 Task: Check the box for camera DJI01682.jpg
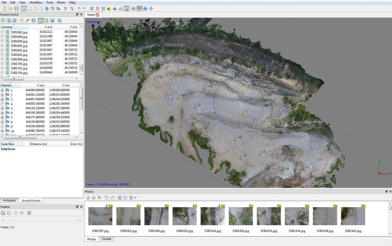coord(3,32)
